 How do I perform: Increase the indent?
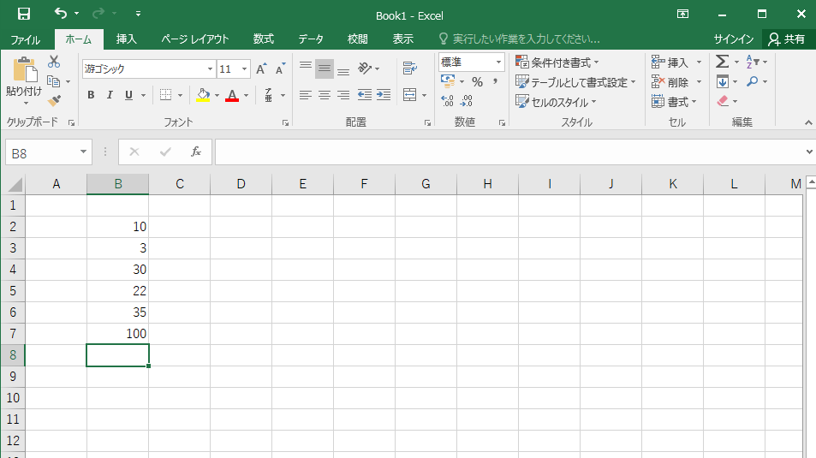pyautogui.click(x=384, y=95)
